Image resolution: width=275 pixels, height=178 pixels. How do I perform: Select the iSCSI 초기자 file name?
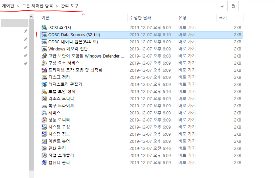(60, 27)
